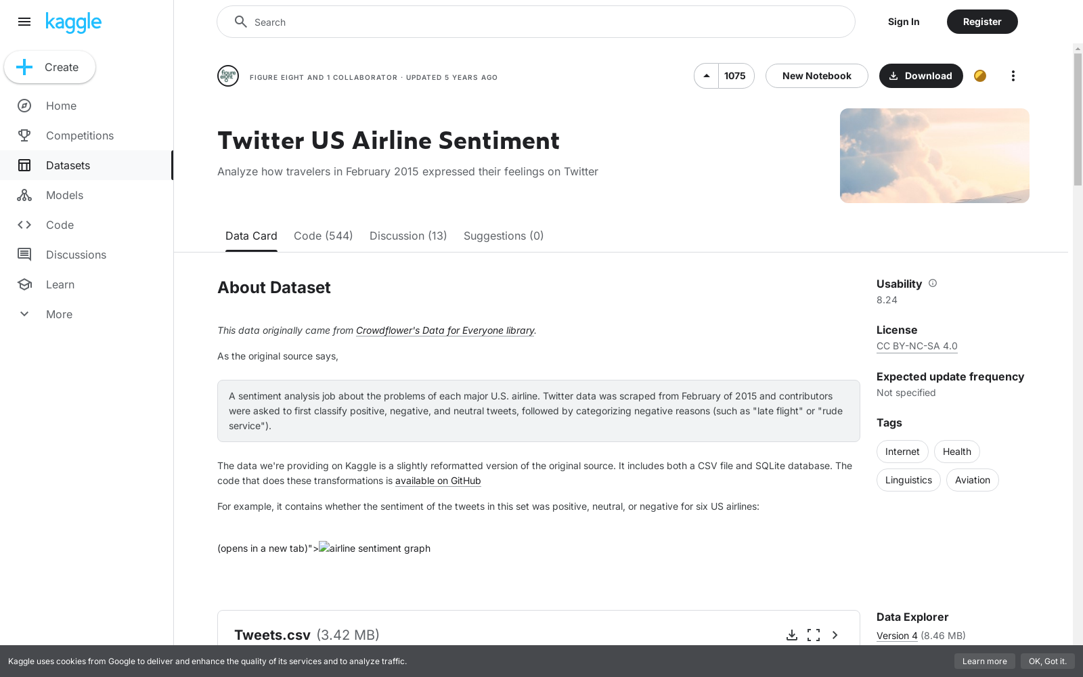Open the navigation hamburger menu
The image size is (1083, 677).
pos(24,22)
